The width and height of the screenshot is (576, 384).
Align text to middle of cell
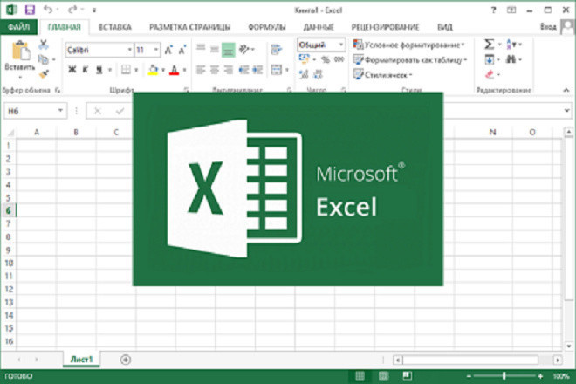[215, 49]
